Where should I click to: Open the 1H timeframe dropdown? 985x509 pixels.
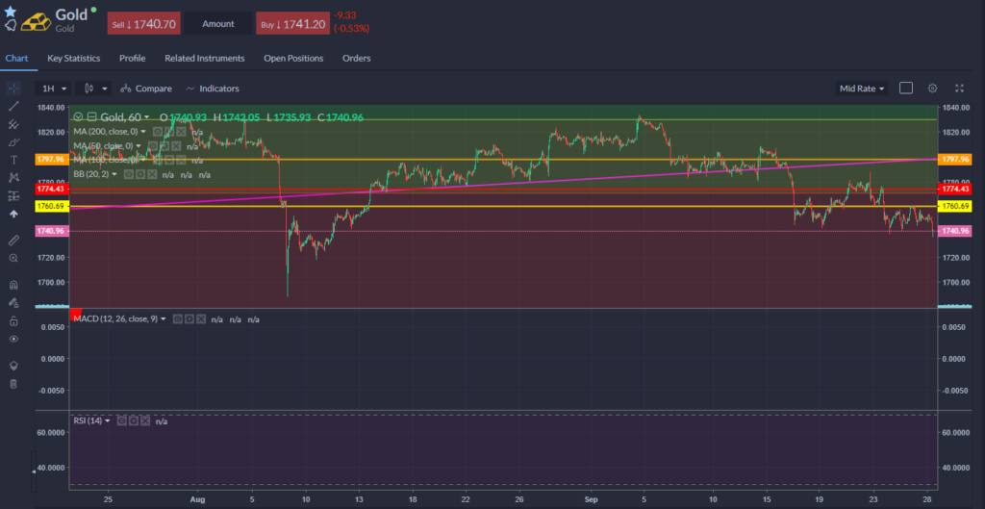[x=52, y=89]
